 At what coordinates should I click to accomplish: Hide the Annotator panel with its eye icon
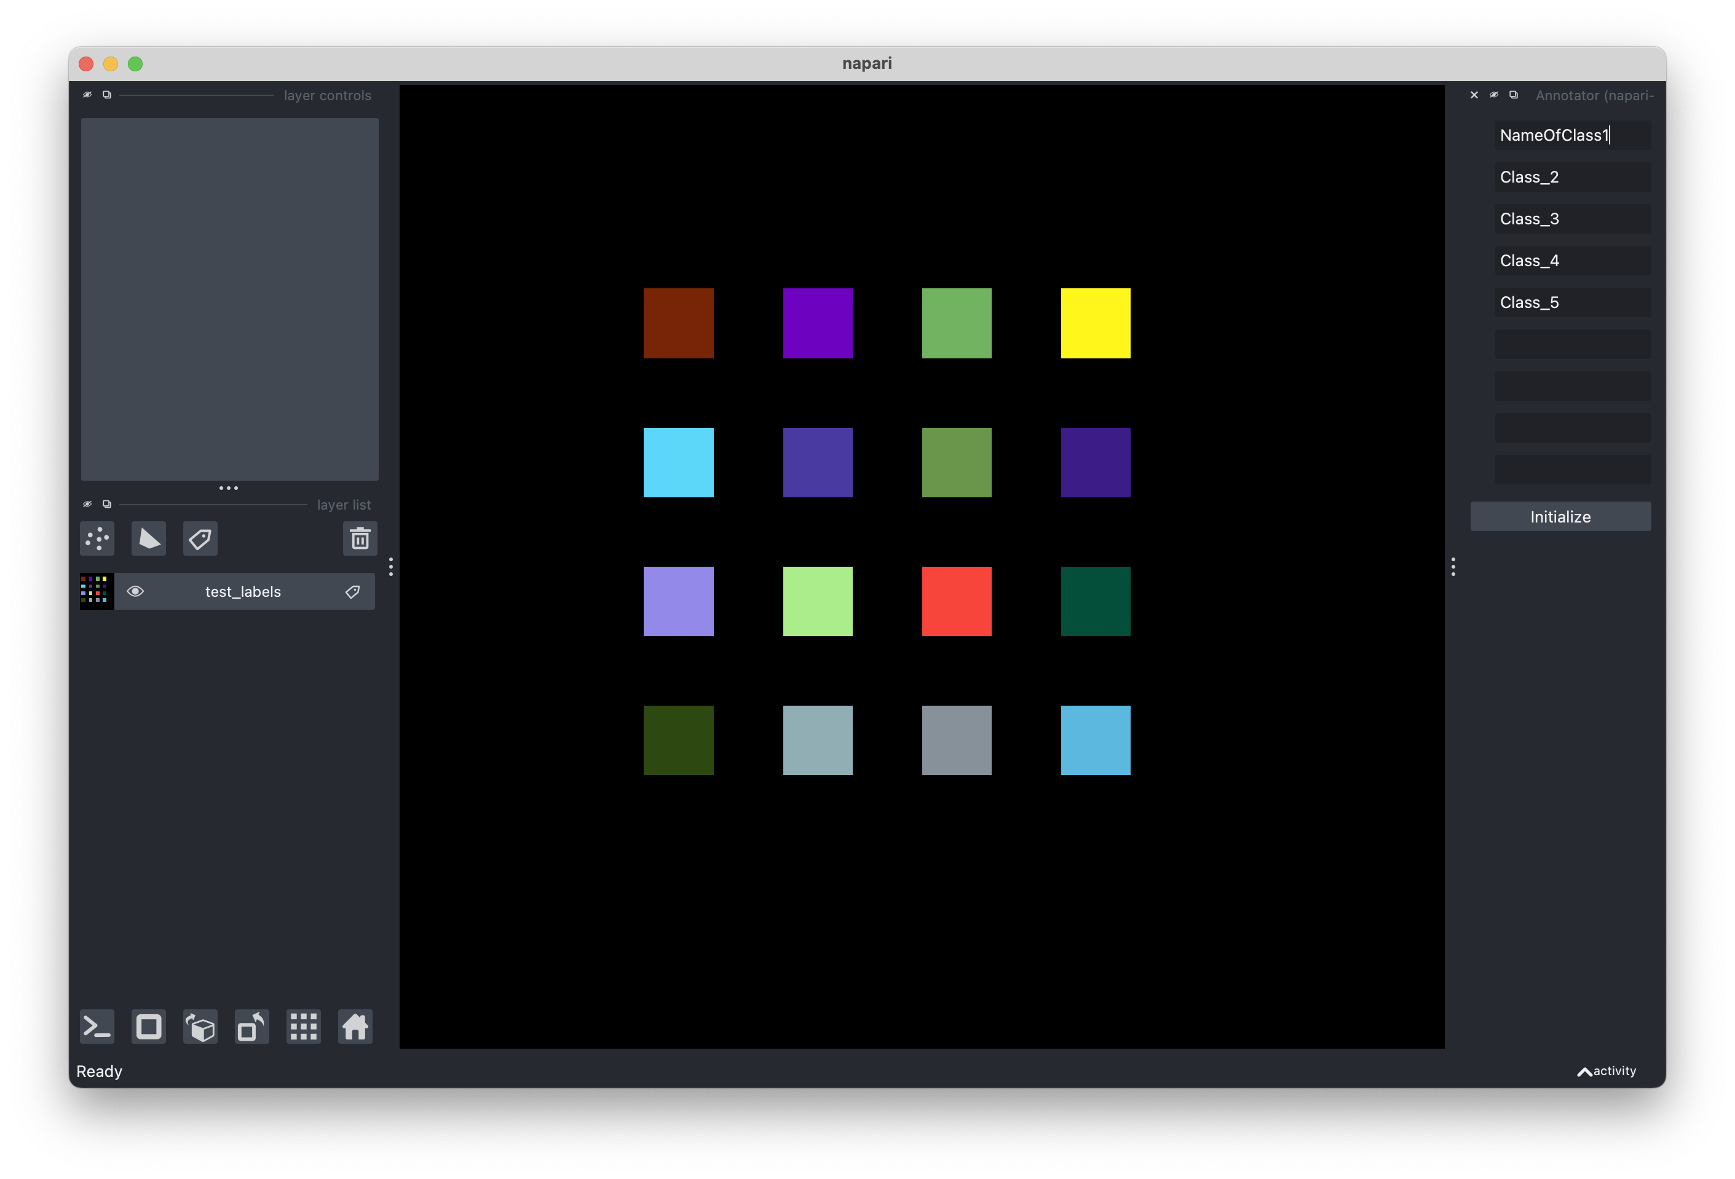(x=1494, y=95)
